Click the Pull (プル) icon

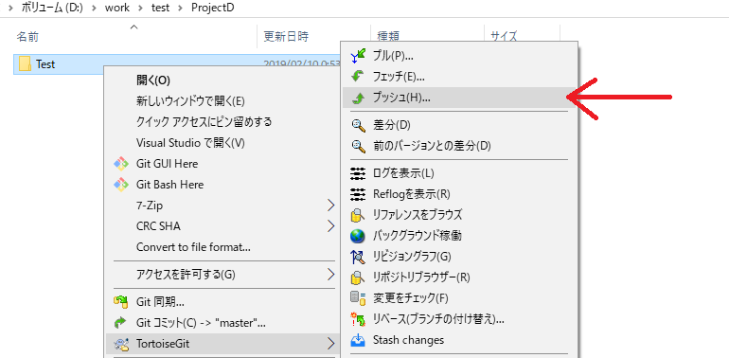(x=358, y=56)
